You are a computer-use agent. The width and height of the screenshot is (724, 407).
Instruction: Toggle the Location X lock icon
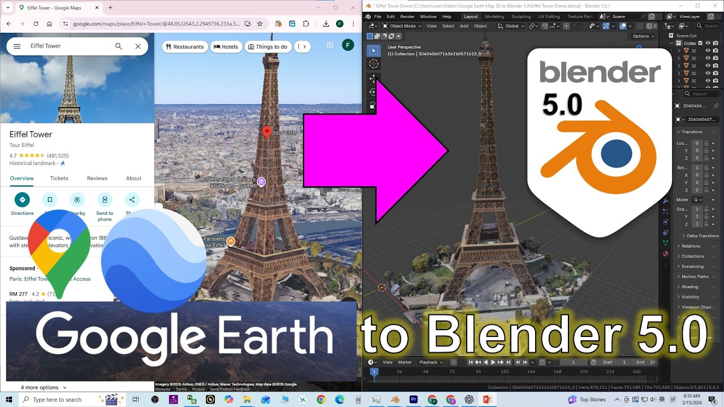[x=707, y=144]
